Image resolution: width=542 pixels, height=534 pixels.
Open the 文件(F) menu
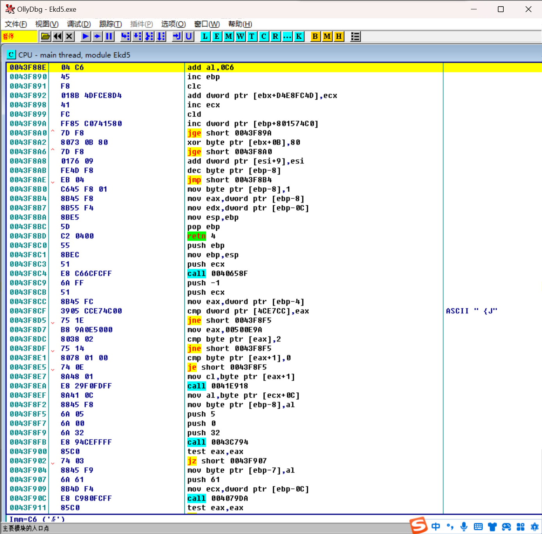(16, 24)
